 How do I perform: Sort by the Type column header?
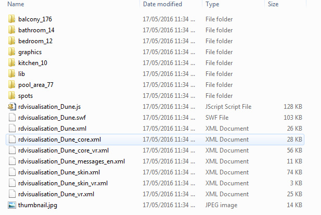212,4
